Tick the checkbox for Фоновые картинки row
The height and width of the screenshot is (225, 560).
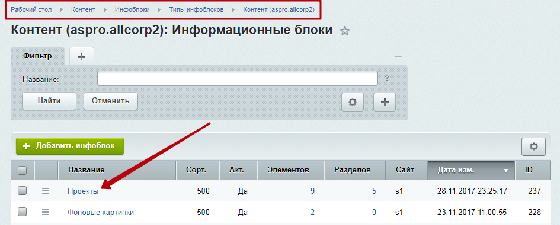pos(22,212)
